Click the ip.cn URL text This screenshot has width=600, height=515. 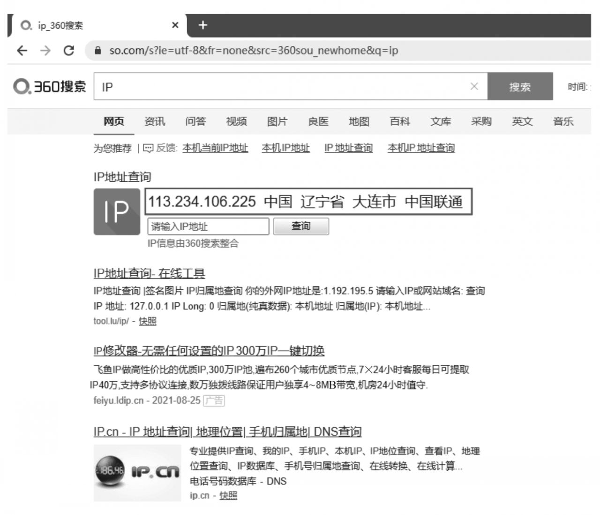(199, 495)
